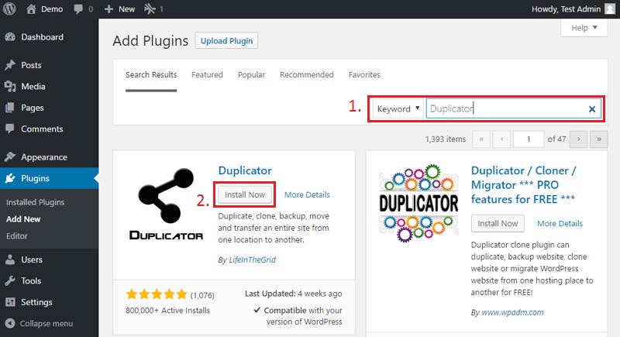Go to the previous results page
This screenshot has height=337, width=620.
point(501,139)
